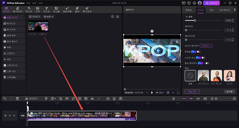Click the timeline zoom slider handle
This screenshot has width=239, height=128.
point(216,99)
